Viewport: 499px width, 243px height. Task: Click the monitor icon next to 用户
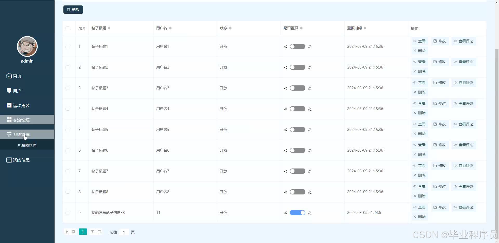click(9, 91)
